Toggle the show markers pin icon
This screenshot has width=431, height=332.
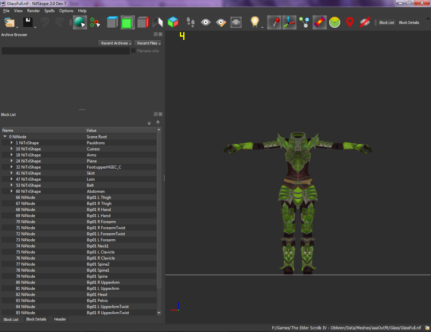(x=274, y=22)
